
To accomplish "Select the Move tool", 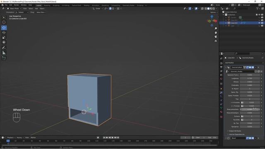I will pyautogui.click(x=4, y=28).
